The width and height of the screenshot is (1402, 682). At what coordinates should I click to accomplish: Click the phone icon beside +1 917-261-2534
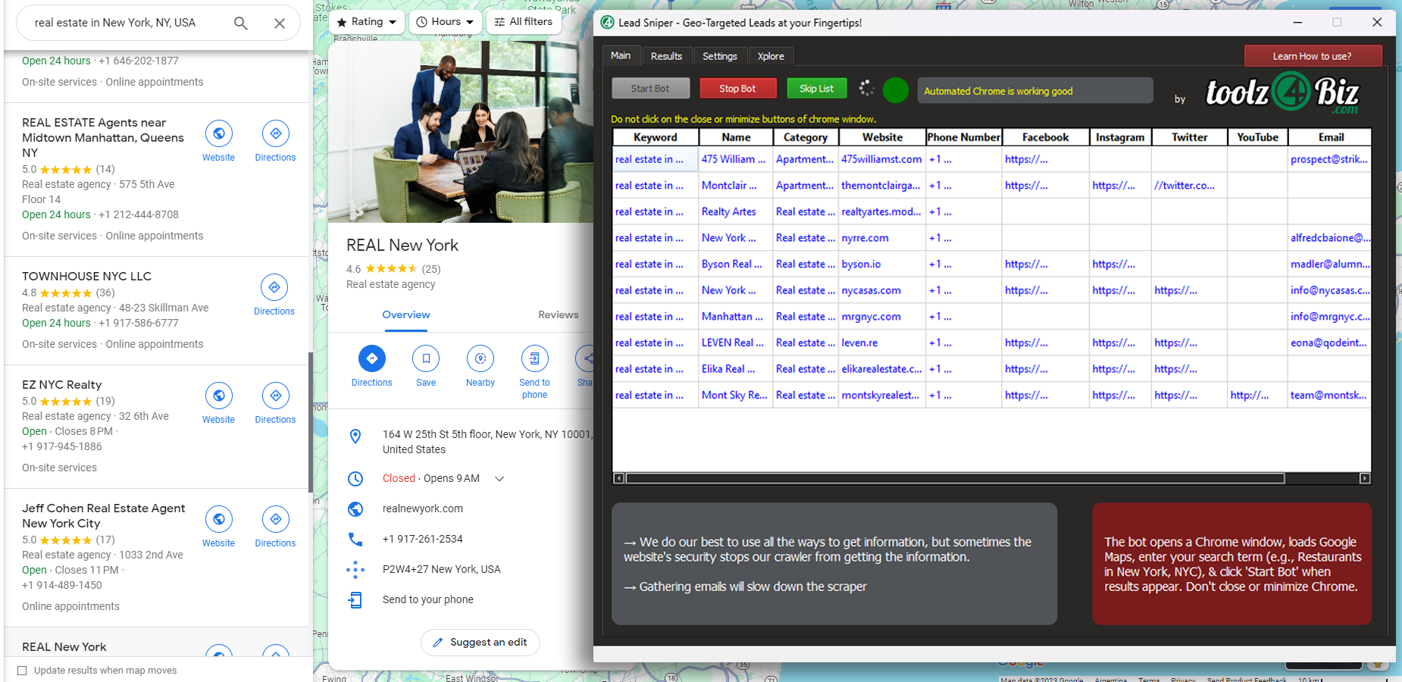[x=355, y=540]
